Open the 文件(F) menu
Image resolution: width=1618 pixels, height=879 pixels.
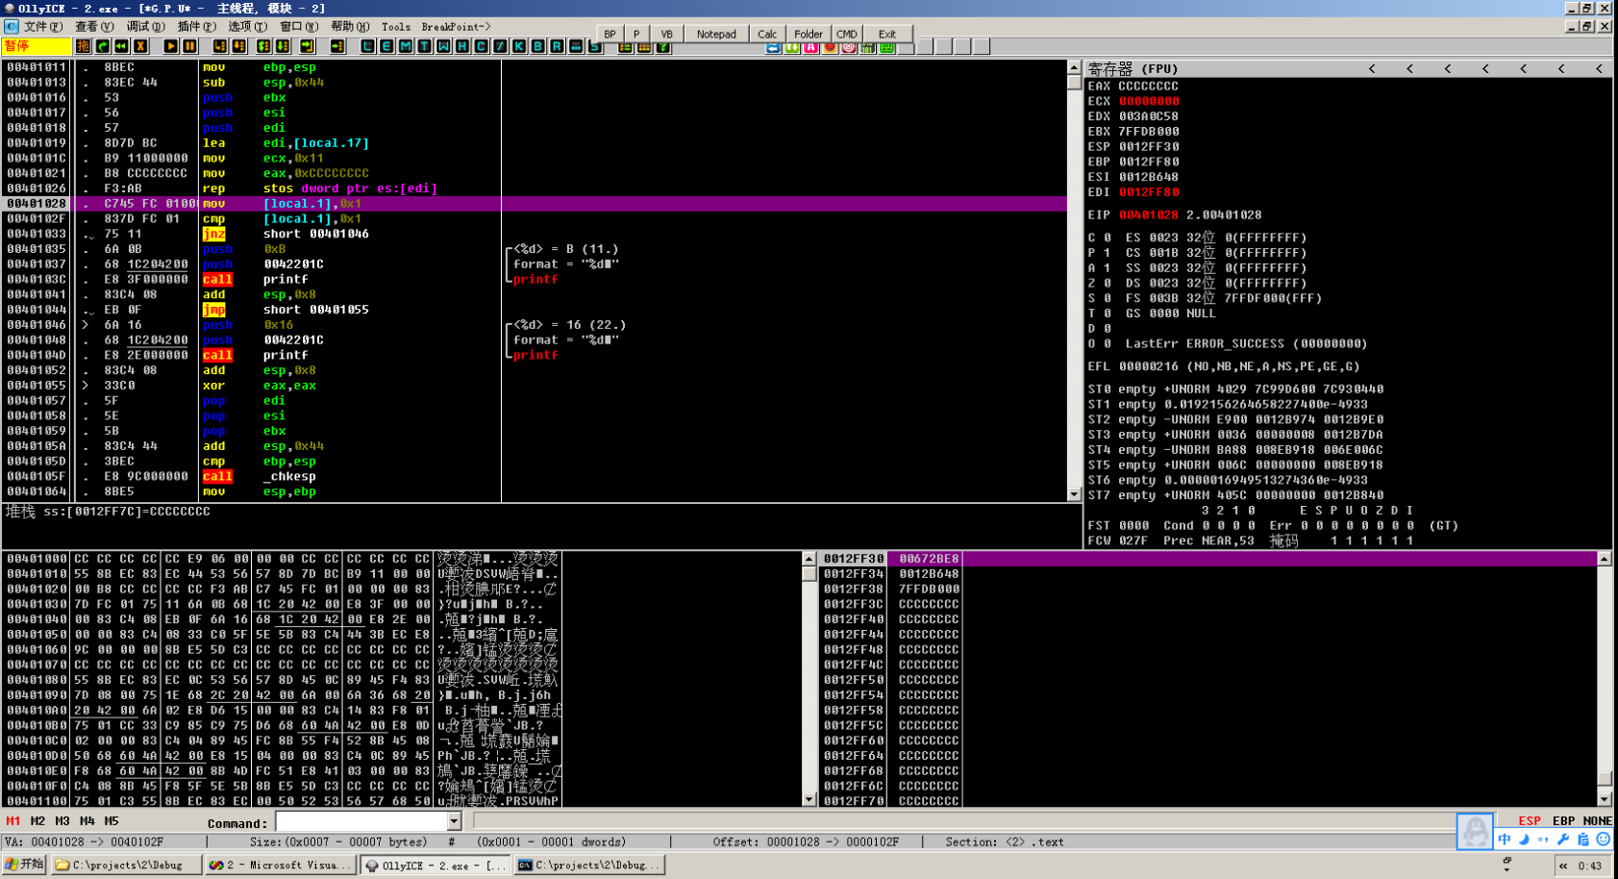pyautogui.click(x=43, y=27)
